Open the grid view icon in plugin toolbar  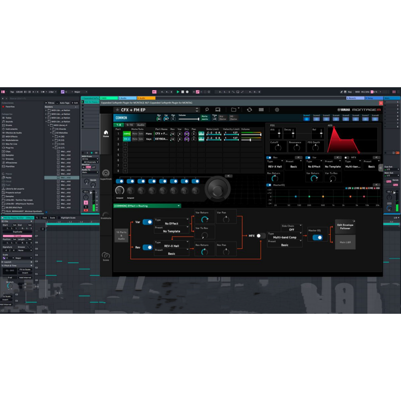tap(261, 110)
